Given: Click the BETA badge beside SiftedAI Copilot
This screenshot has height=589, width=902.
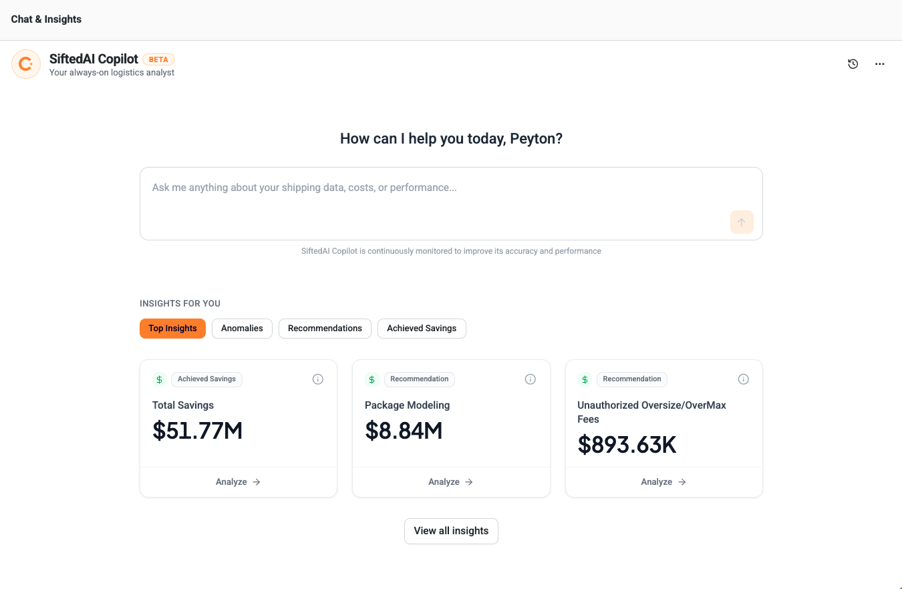Looking at the screenshot, I should click(x=158, y=59).
